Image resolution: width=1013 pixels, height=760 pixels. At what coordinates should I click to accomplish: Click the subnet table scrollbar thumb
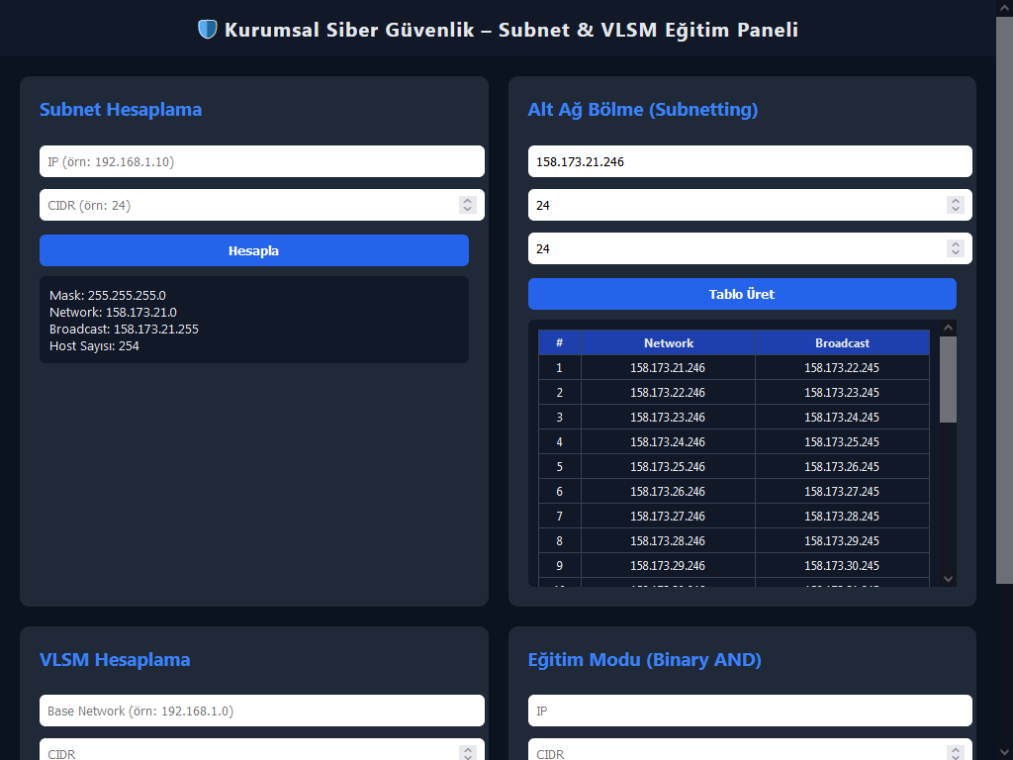[948, 378]
